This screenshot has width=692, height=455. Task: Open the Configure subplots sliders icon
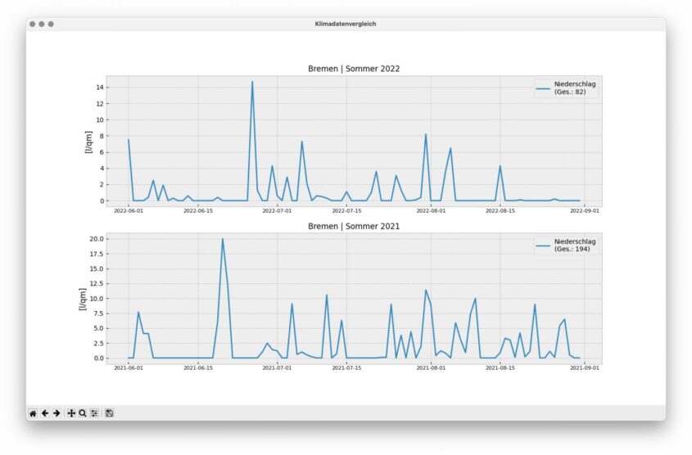point(94,413)
